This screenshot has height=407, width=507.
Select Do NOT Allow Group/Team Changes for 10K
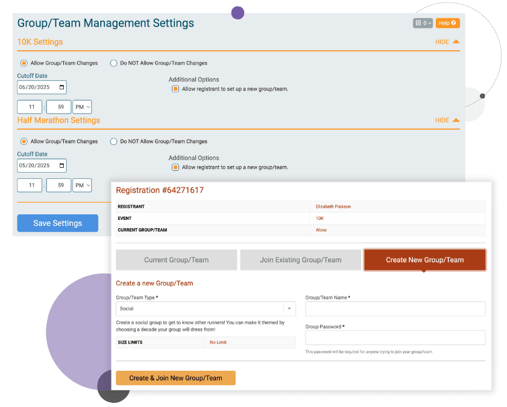113,63
